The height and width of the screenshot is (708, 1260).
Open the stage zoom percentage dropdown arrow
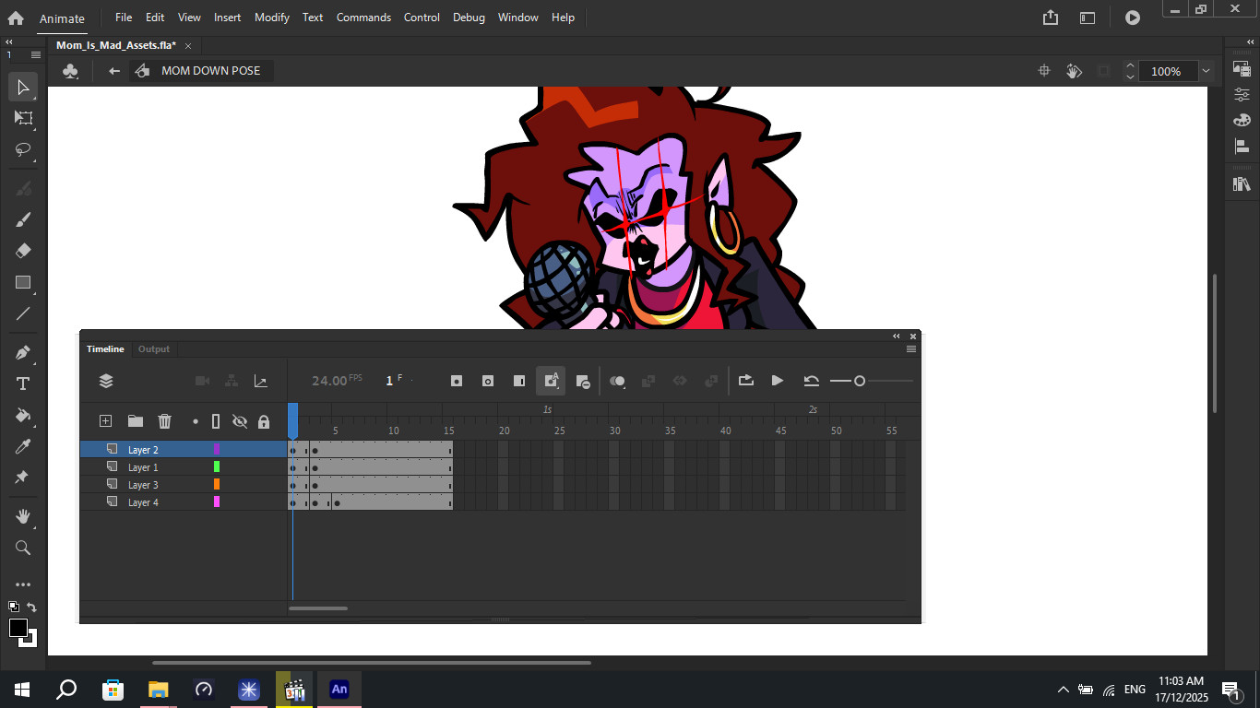(x=1206, y=71)
